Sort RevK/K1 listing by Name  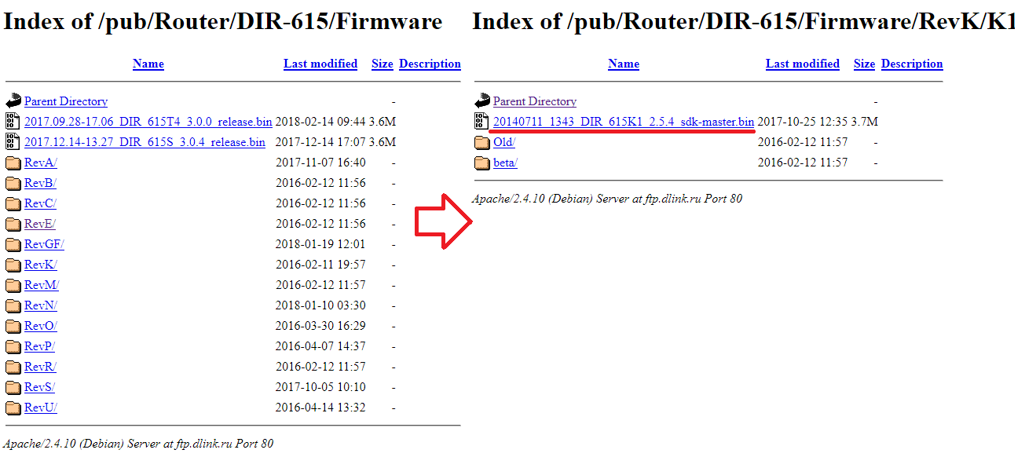click(624, 64)
